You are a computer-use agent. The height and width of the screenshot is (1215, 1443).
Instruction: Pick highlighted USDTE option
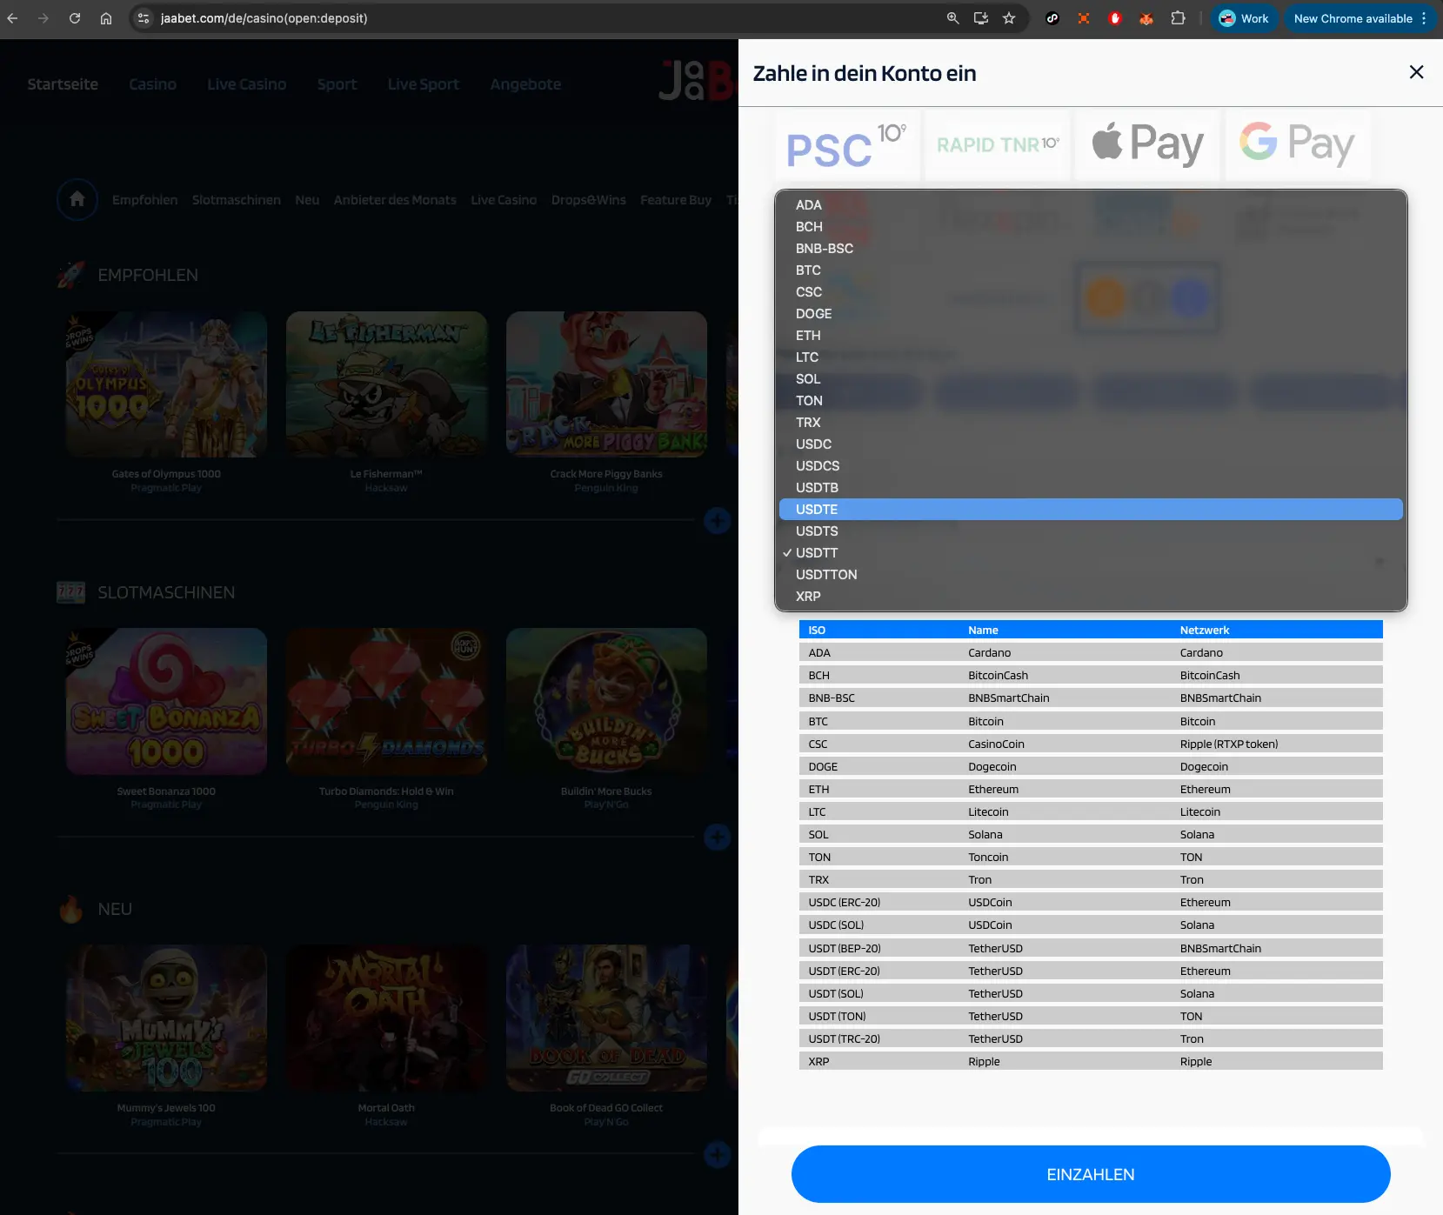tap(1091, 510)
